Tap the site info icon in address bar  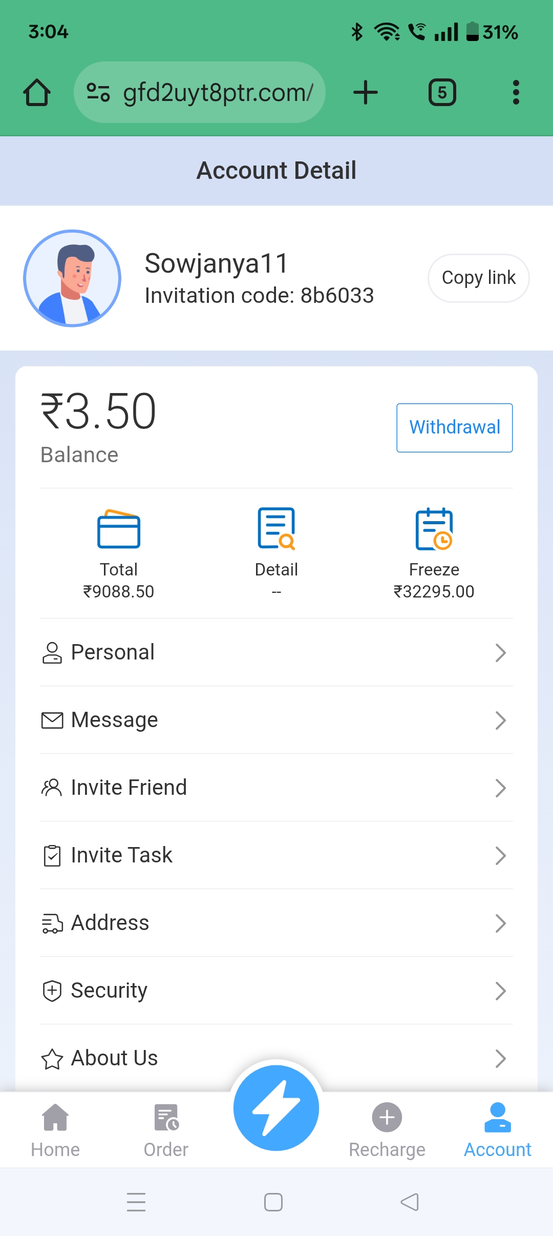click(98, 93)
